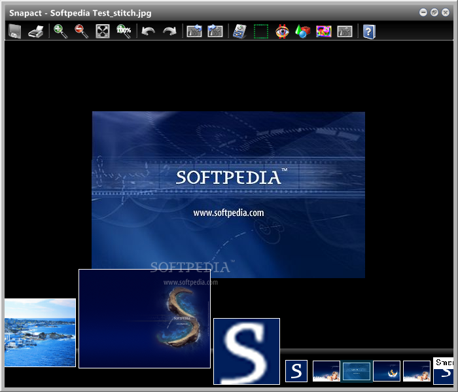Screen dimensions: 458x392
Task: Set zoom to 100% magnifier icon
Action: pyautogui.click(x=124, y=31)
